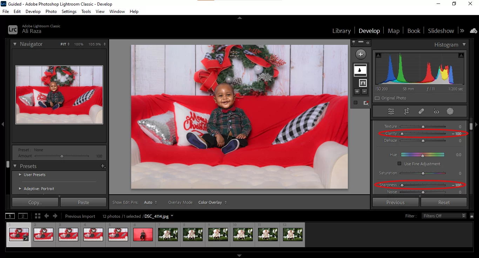Click the Hue color gradient slider

click(x=423, y=155)
